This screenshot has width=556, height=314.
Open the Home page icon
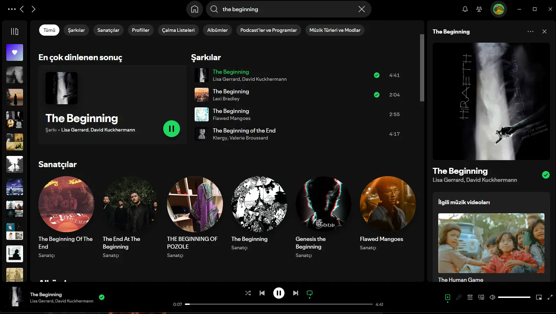[195, 9]
